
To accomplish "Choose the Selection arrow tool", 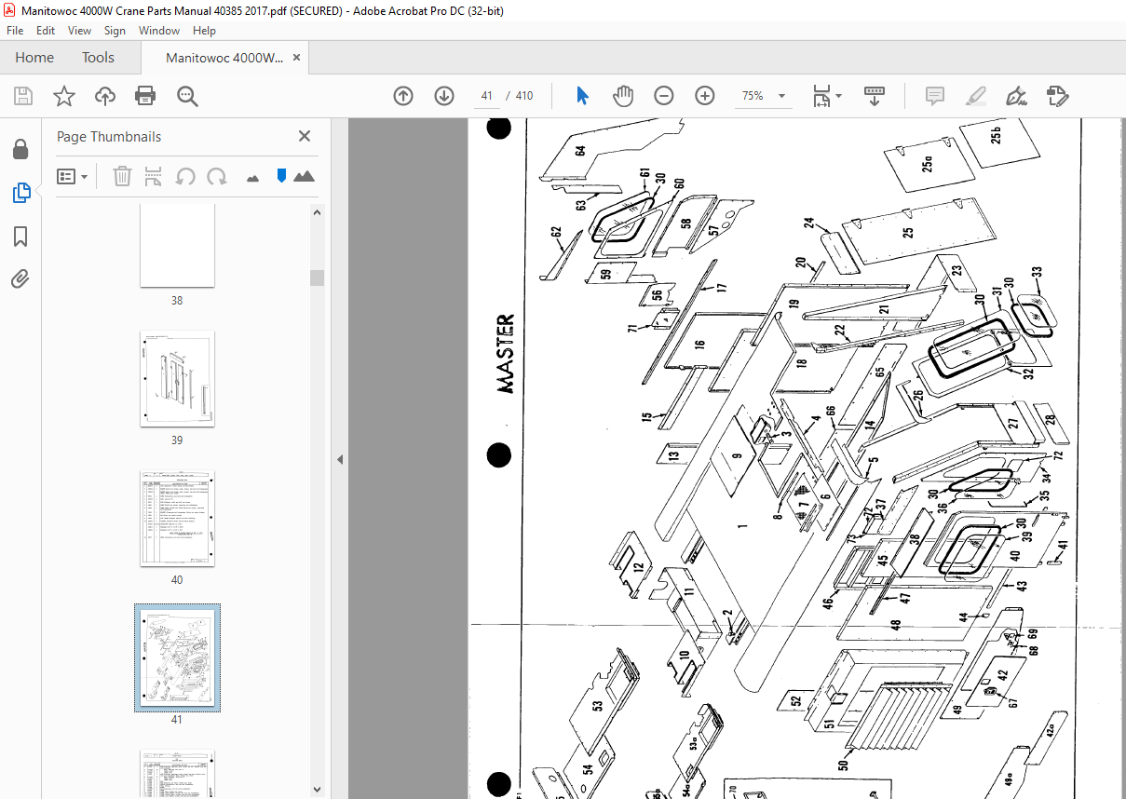I will tap(583, 96).
